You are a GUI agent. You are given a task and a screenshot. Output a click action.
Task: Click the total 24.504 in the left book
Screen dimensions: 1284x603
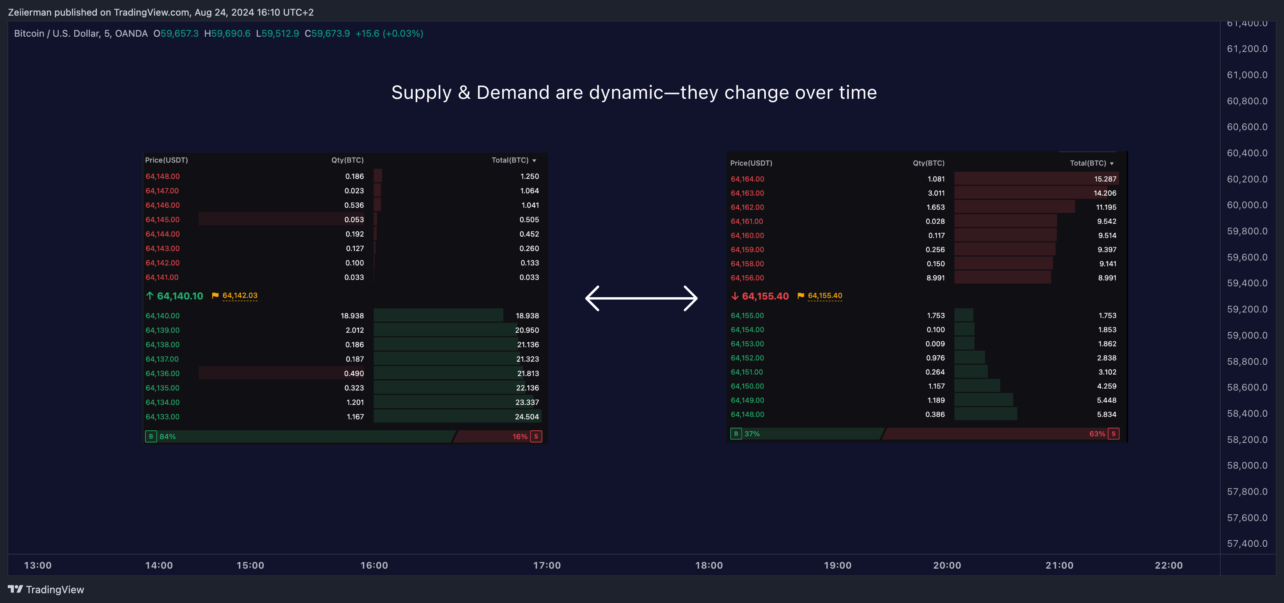[x=527, y=417]
